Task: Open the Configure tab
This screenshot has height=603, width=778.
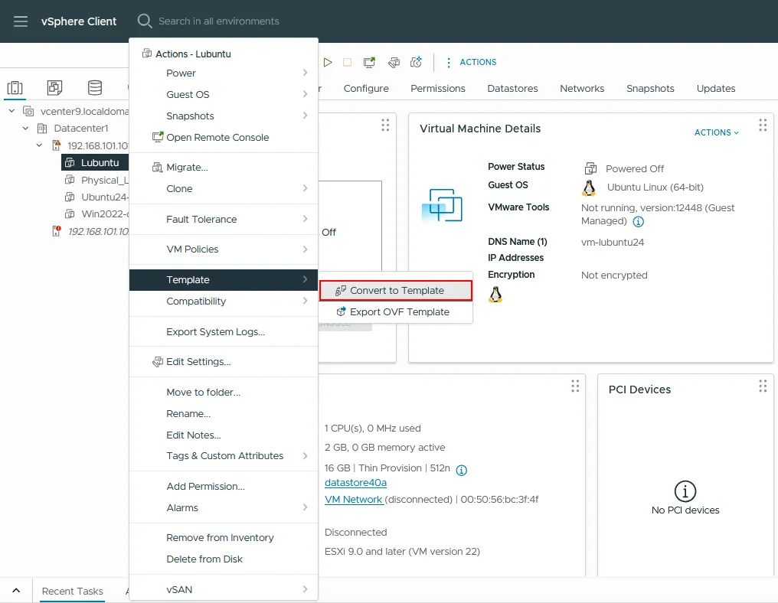Action: [366, 88]
